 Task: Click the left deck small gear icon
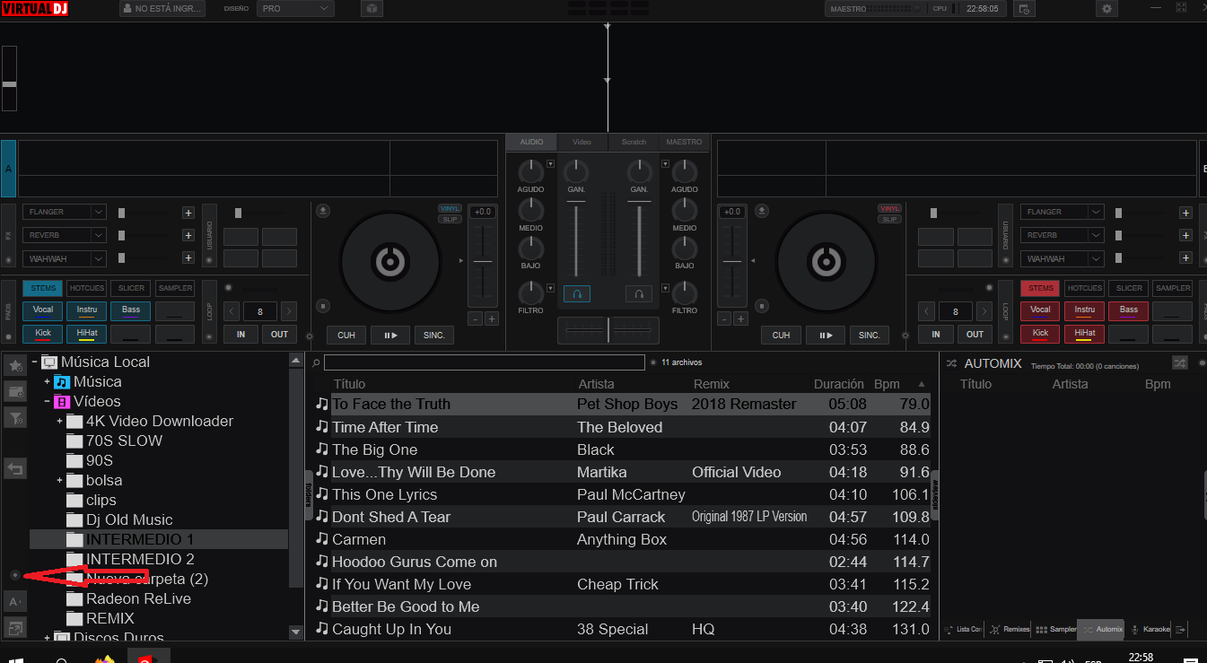coord(310,337)
